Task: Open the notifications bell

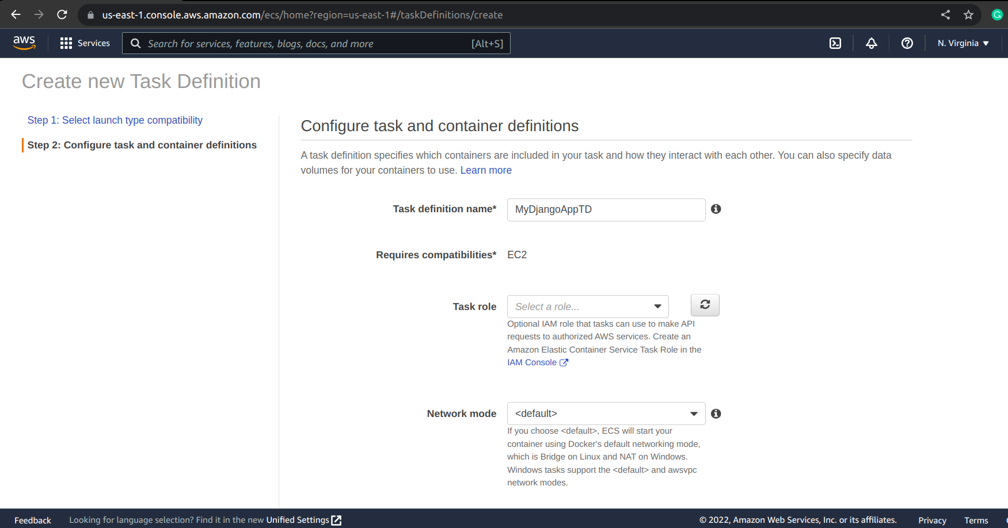Action: (x=871, y=43)
